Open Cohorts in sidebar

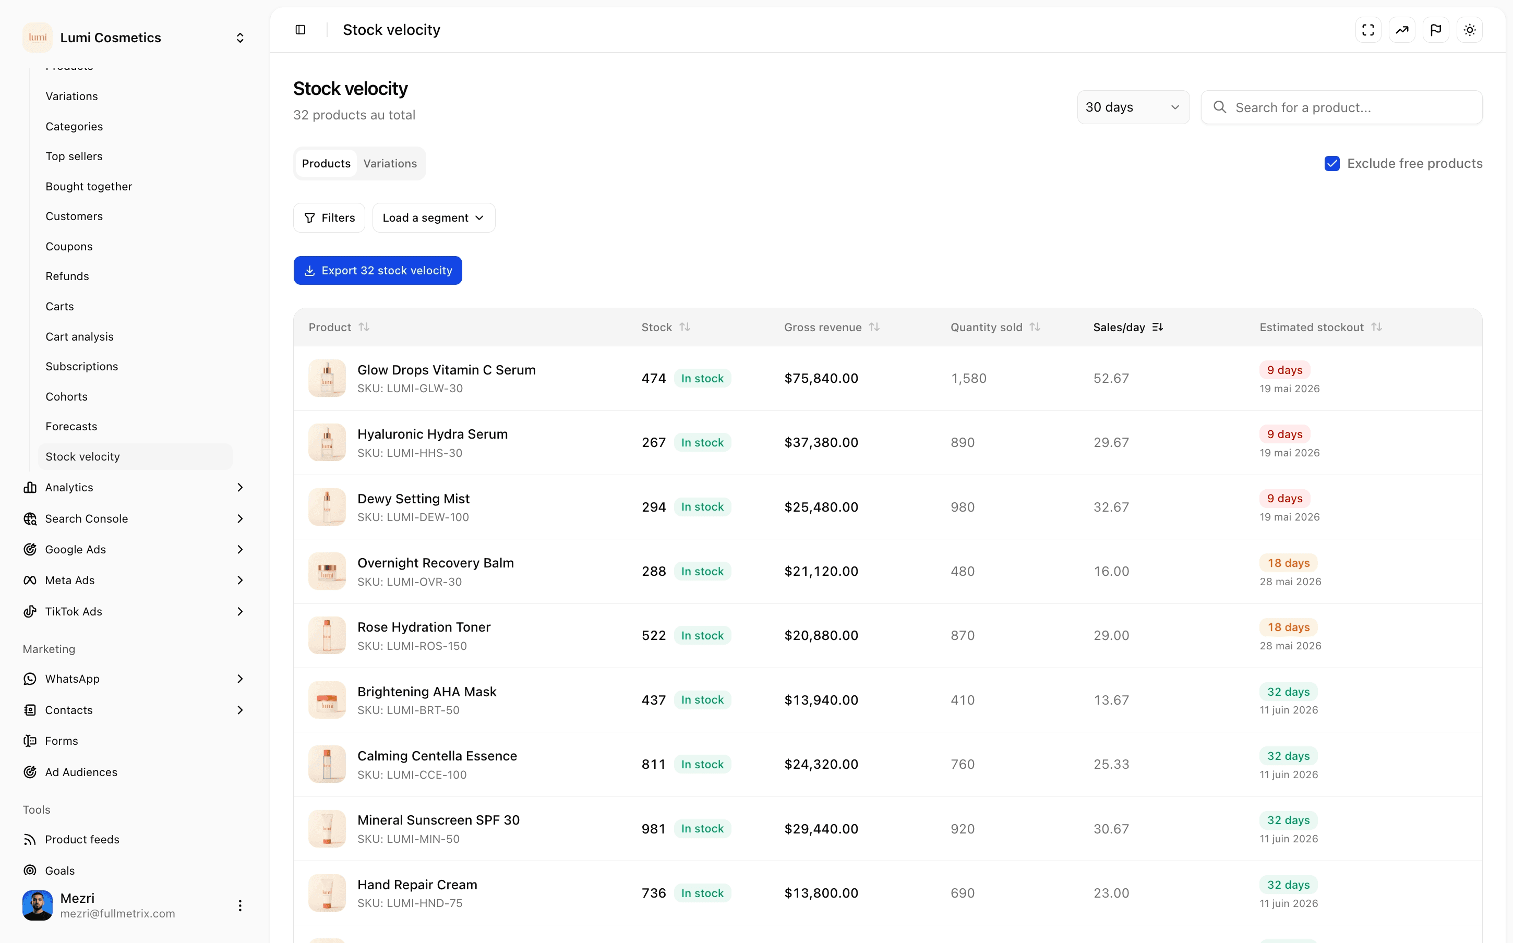pyautogui.click(x=66, y=397)
